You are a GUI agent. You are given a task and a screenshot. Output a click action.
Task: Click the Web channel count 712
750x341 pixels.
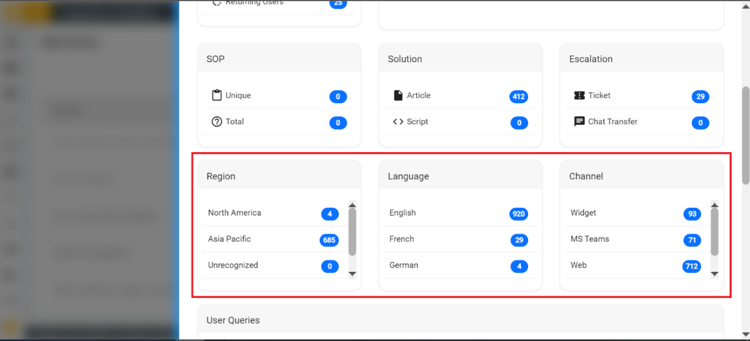[x=692, y=266]
